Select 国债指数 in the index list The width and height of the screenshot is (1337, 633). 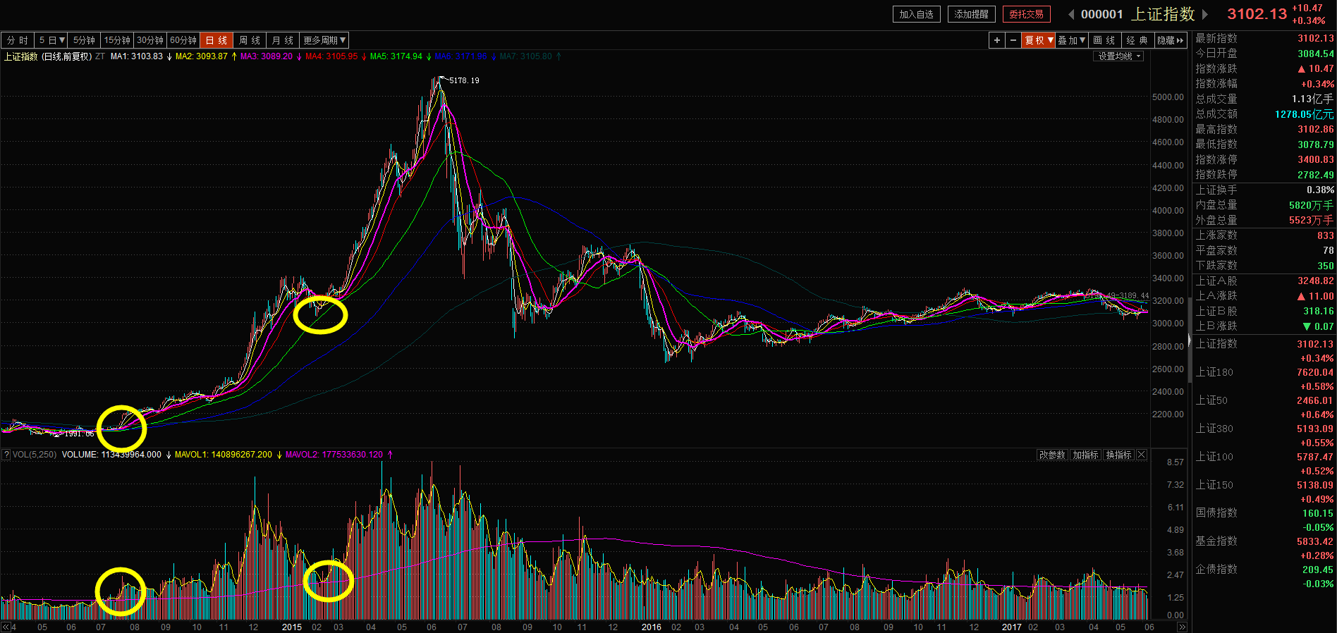1216,513
